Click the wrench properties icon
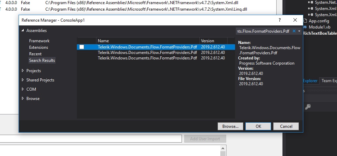Viewport: 337px width, 156px height. (x=308, y=107)
